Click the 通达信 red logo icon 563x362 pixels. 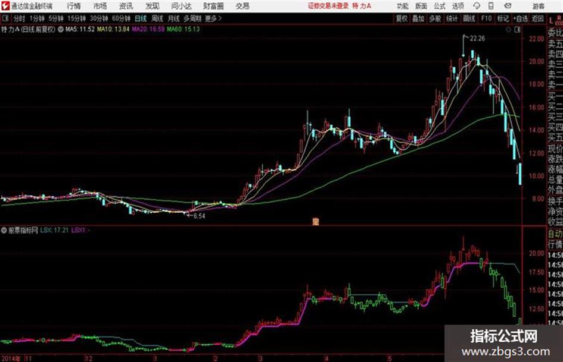coord(5,6)
